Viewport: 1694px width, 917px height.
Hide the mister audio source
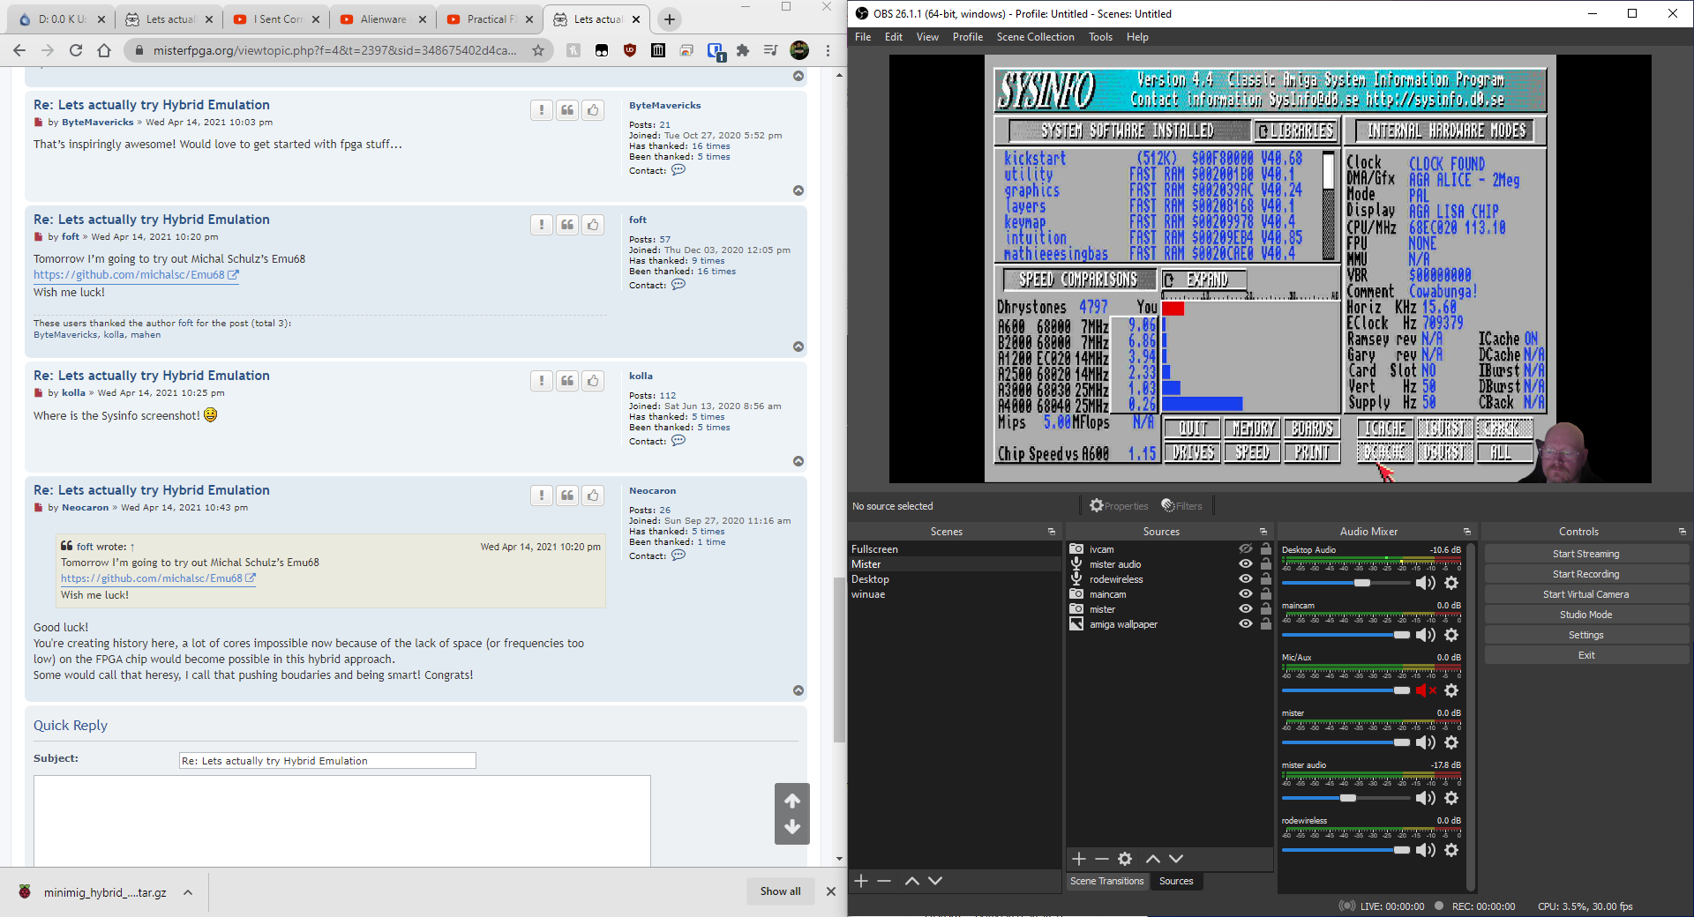(1245, 563)
